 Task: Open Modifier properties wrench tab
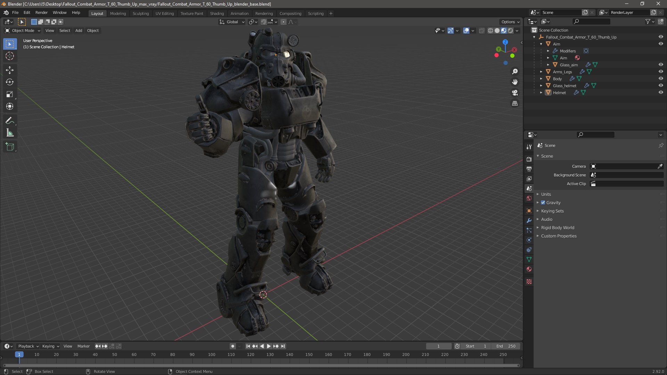pyautogui.click(x=529, y=220)
